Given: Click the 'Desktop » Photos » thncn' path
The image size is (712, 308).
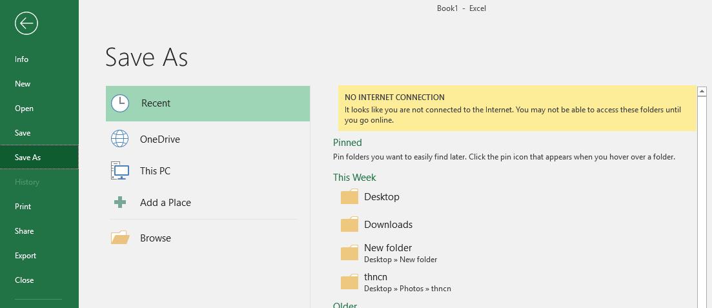Looking at the screenshot, I should [x=407, y=289].
